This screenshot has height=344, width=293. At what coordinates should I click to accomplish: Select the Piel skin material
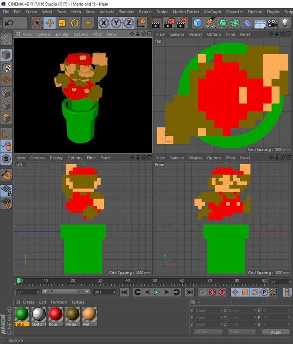tap(90, 316)
